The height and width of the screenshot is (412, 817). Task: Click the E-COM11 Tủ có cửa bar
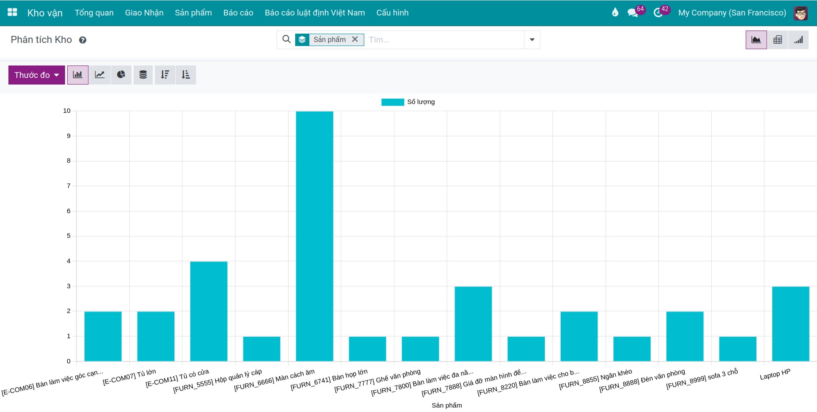(209, 311)
